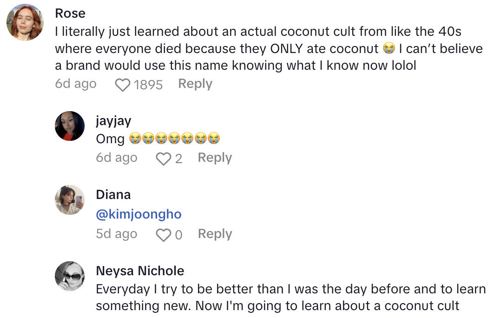501x318 pixels.
Task: Go to Rose's profile via username
Action: click(x=70, y=13)
